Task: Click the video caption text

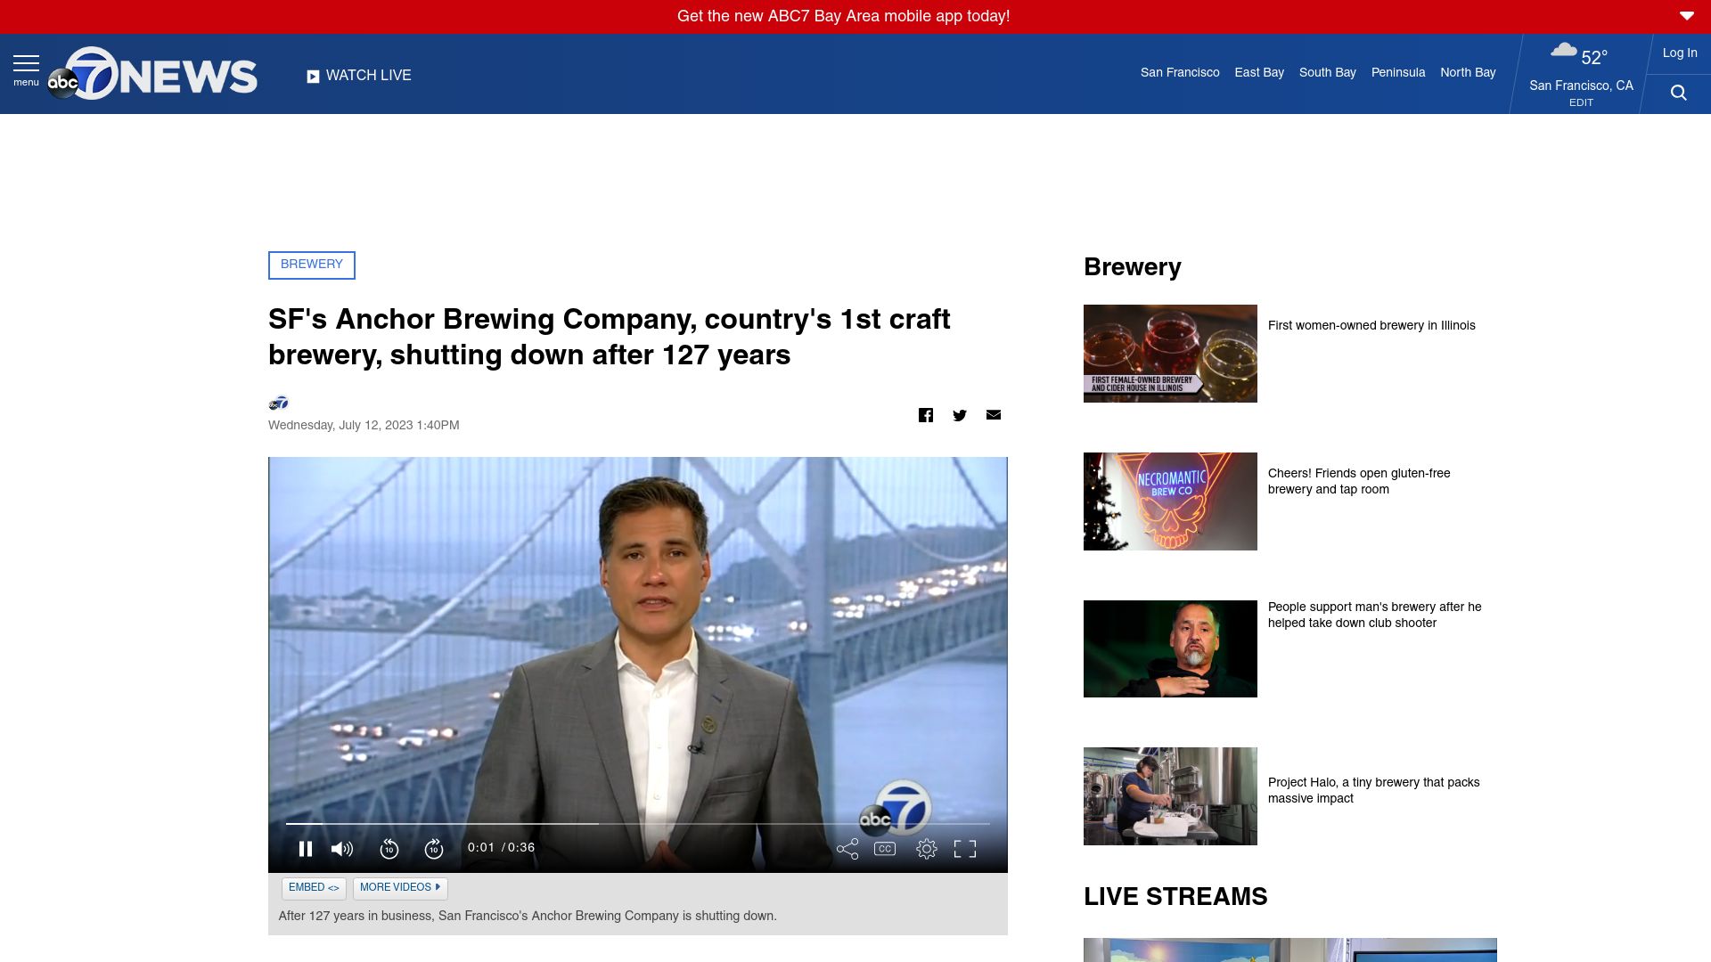Action: point(528,917)
